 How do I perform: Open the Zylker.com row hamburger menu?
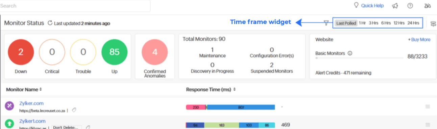pyautogui.click(x=428, y=107)
